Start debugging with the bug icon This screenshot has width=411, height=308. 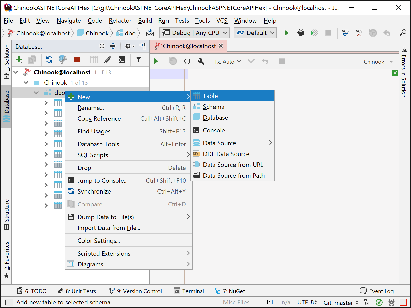[x=301, y=33]
